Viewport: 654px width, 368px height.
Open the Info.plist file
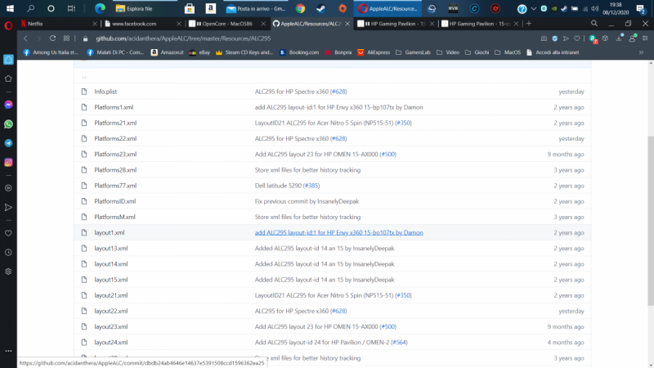tap(105, 92)
